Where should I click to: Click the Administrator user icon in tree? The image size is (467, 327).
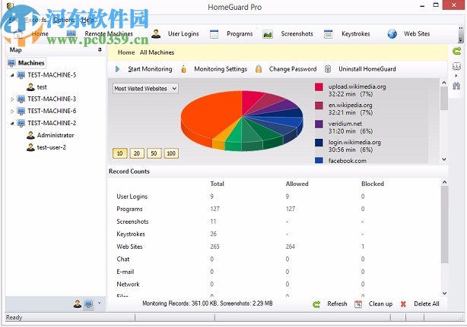pyautogui.click(x=30, y=136)
